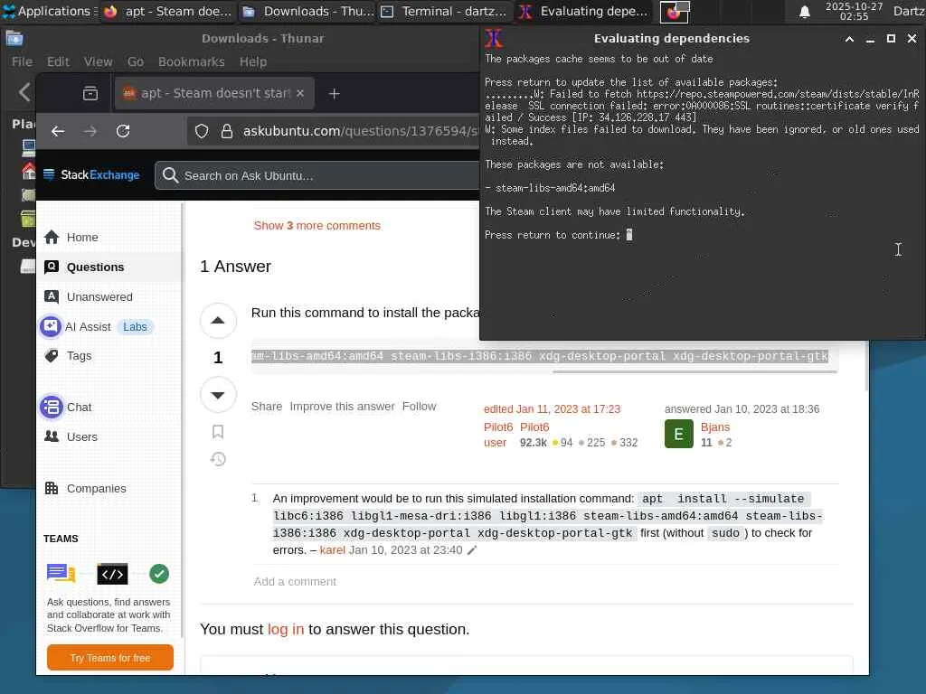This screenshot has width=926, height=694.
Task: Switch to the apt - Steam Firefox taskbar item
Action: tap(169, 11)
